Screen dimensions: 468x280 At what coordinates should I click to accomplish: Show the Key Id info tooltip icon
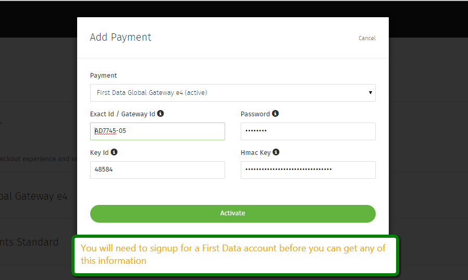point(114,152)
